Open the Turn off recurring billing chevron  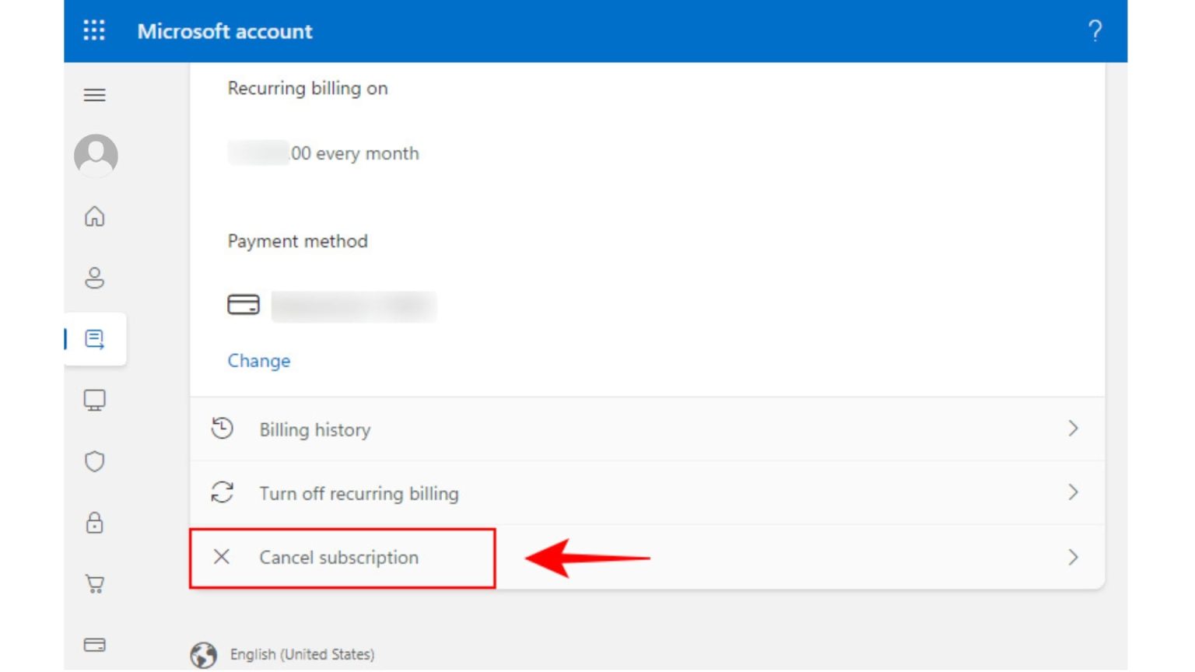[1074, 492]
